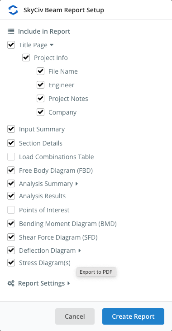The image size is (172, 331).
Task: Collapse the Title Page dropdown arrow
Action: click(x=52, y=45)
